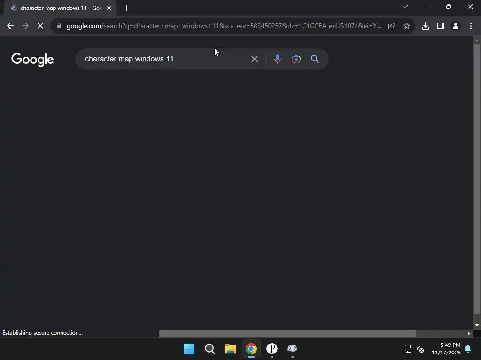Restore down the Chrome window

(x=449, y=7)
